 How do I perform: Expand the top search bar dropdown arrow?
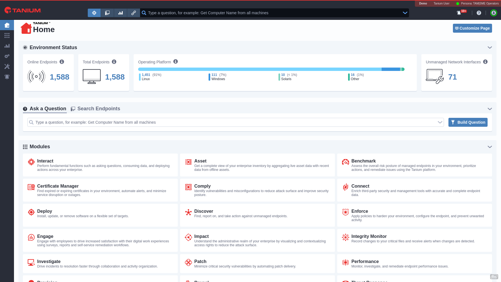(x=405, y=13)
